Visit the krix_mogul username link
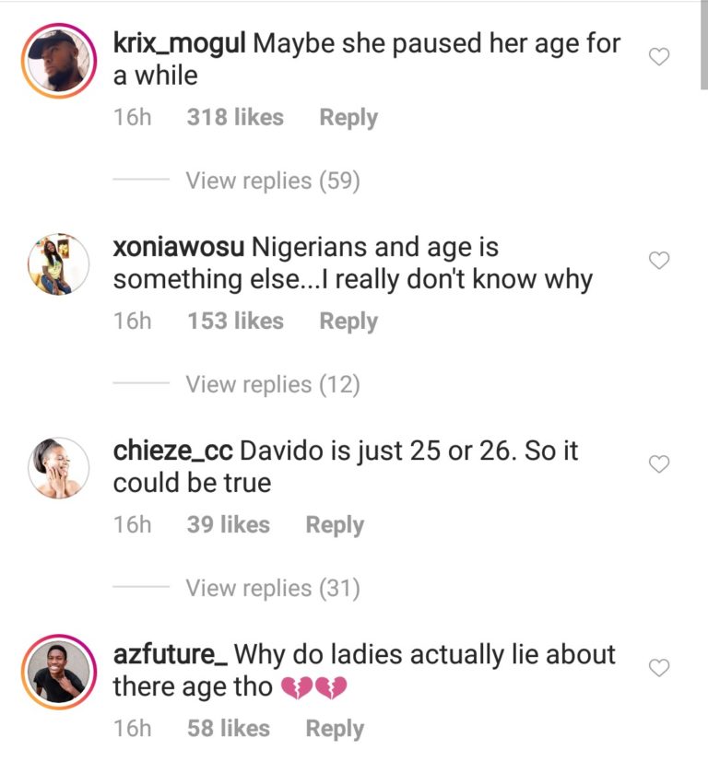Viewport: 708px width, 773px height. (x=179, y=44)
